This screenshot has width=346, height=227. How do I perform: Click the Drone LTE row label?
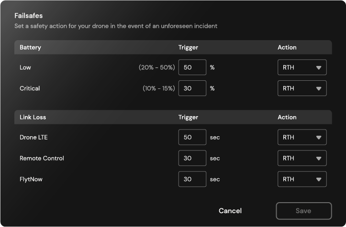(33, 137)
